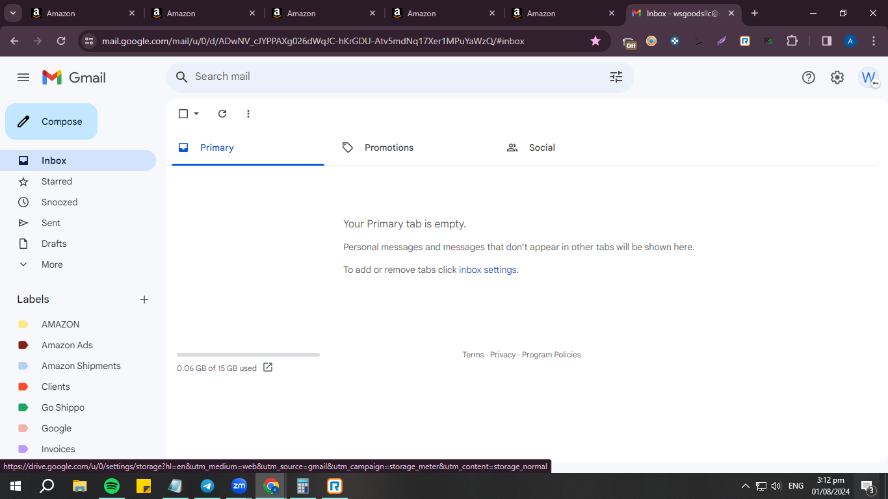The image size is (888, 499).
Task: Switch to the Primary tab
Action: click(x=248, y=147)
